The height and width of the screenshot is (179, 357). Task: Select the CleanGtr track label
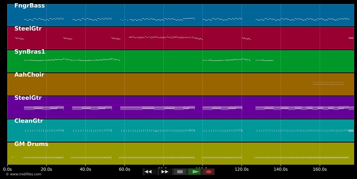(29, 121)
